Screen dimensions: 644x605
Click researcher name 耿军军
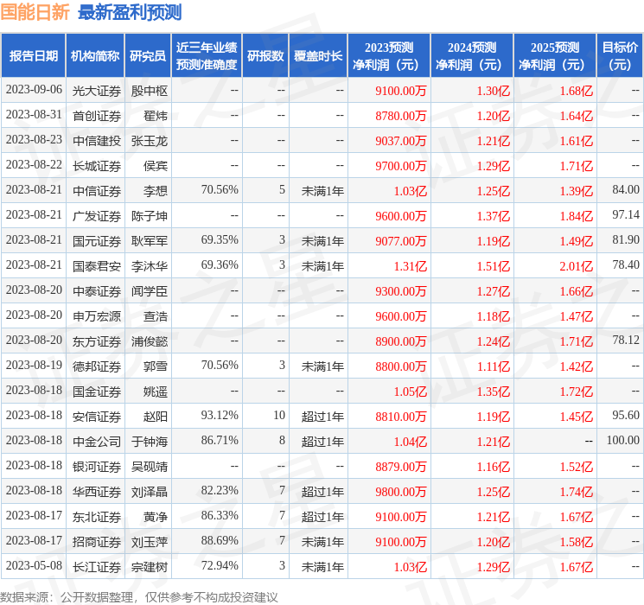[150, 241]
